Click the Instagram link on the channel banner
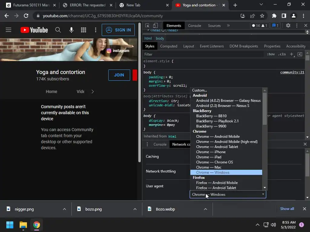This screenshot has width=310, height=232. pyautogui.click(x=118, y=51)
